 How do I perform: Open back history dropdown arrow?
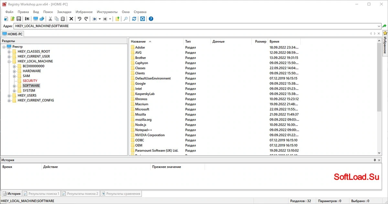[x=100, y=19]
